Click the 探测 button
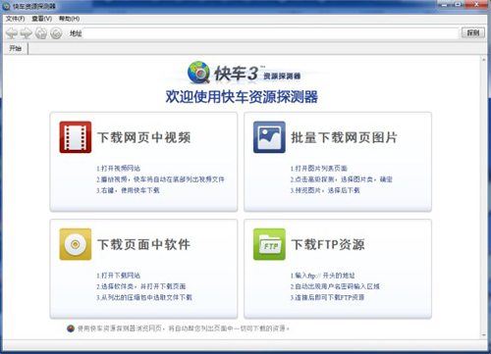Image resolution: width=491 pixels, height=354 pixels. click(x=473, y=32)
